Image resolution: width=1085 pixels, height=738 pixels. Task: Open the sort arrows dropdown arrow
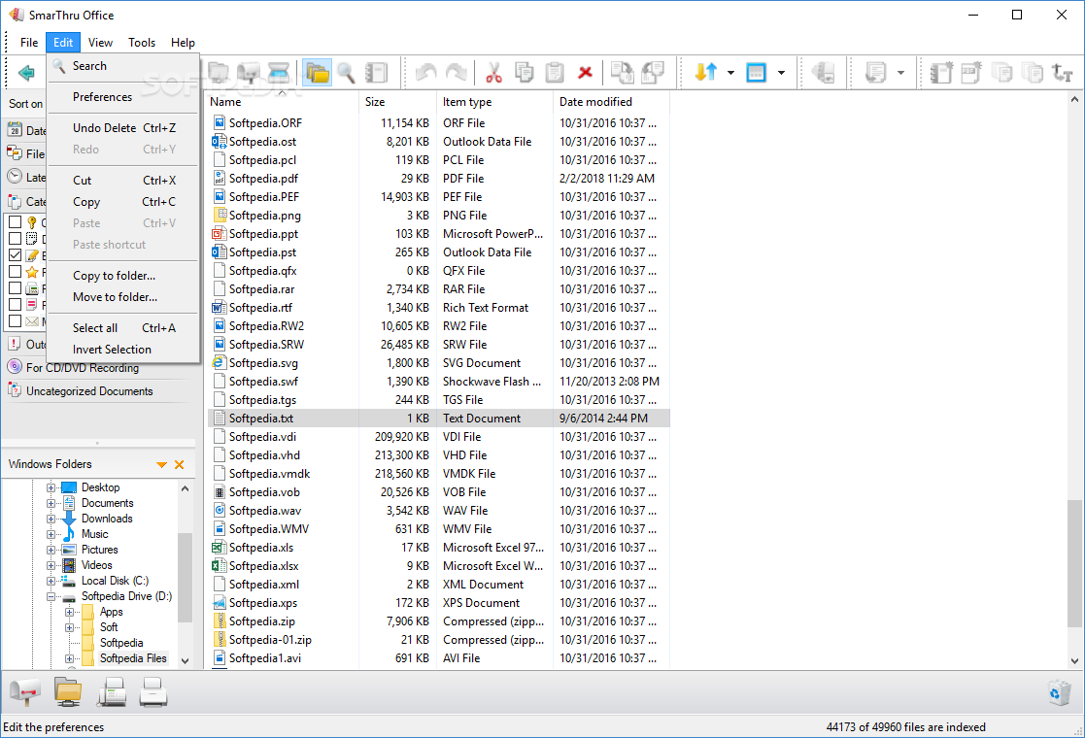tap(730, 73)
